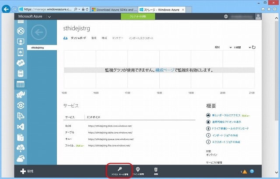Click the green credit status button
Image resolution: width=280 pixels, height=179 pixels.
[x=138, y=17]
